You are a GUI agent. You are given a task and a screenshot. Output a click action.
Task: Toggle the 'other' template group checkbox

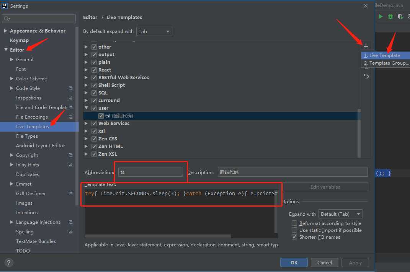94,47
